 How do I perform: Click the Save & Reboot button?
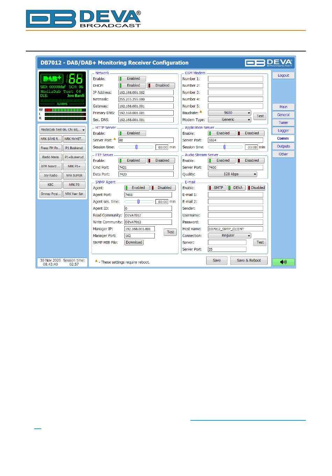pyautogui.click(x=249, y=260)
